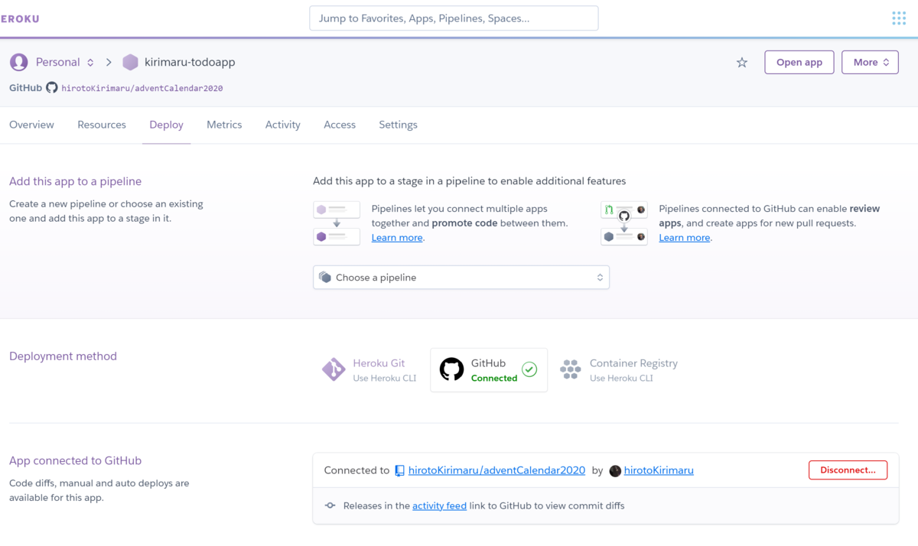Select the Deploy tab
The height and width of the screenshot is (546, 918).
166,125
